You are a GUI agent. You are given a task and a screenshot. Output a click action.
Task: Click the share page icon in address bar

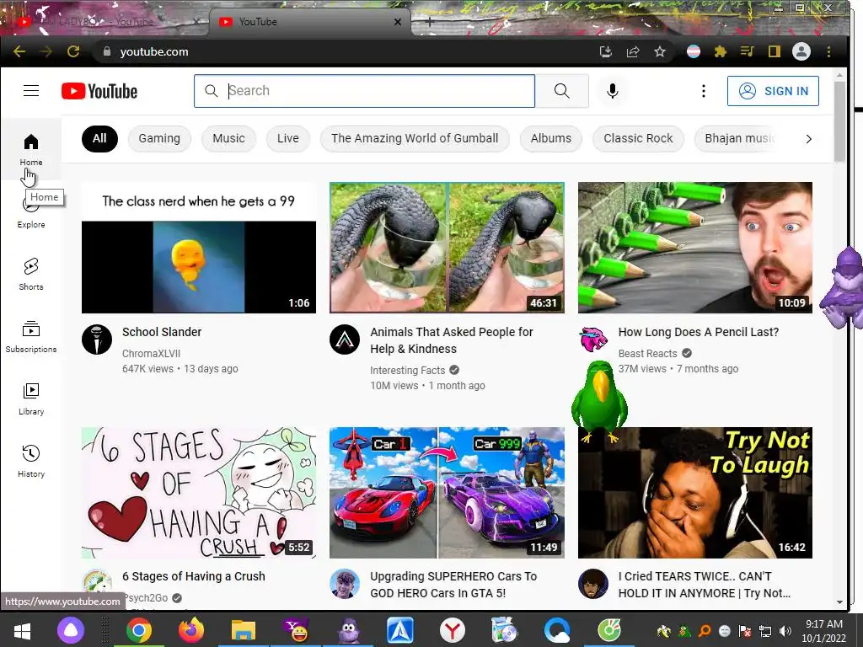[x=632, y=51]
